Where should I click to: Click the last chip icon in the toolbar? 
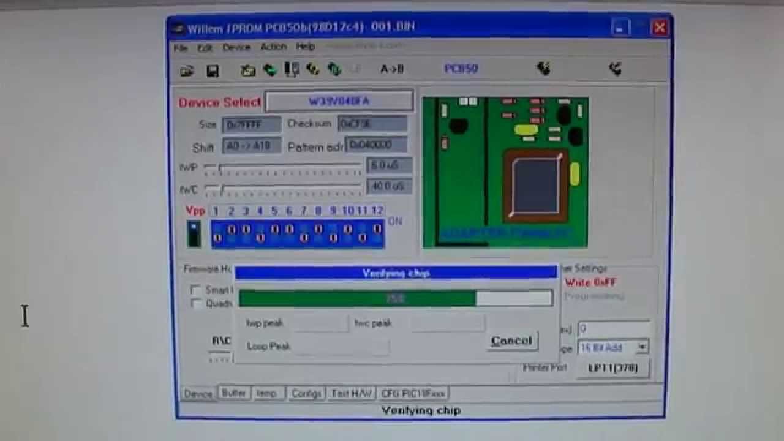click(x=616, y=68)
